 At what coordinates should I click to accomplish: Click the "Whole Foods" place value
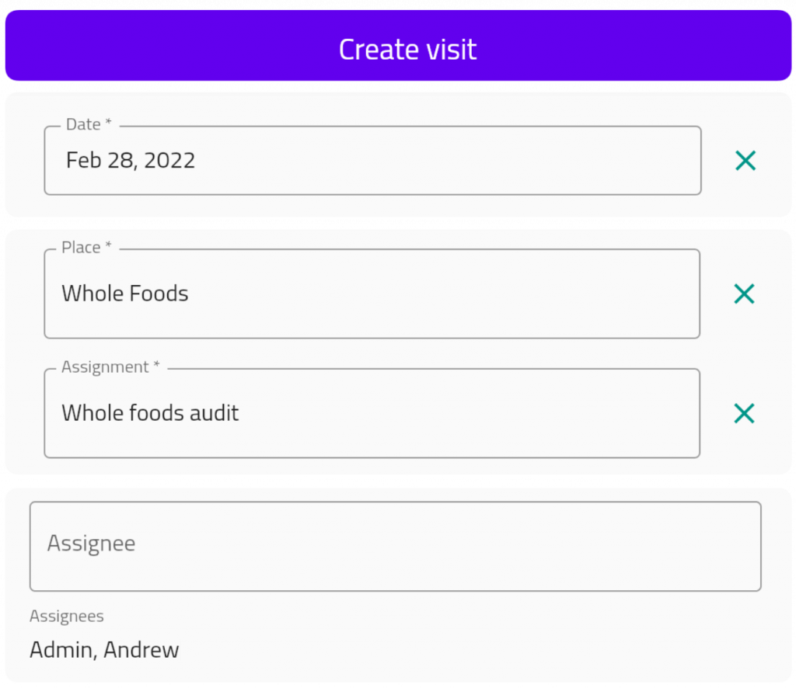coord(125,294)
